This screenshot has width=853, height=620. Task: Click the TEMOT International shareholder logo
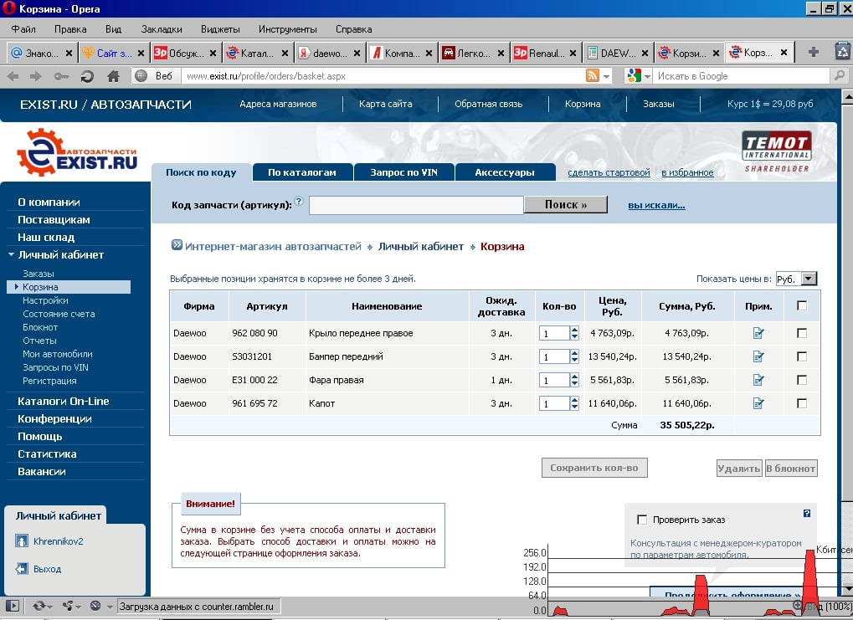click(x=776, y=151)
